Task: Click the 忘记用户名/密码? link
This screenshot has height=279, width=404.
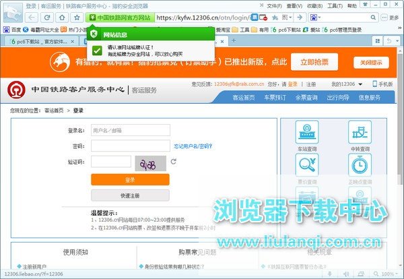Action: [193, 146]
